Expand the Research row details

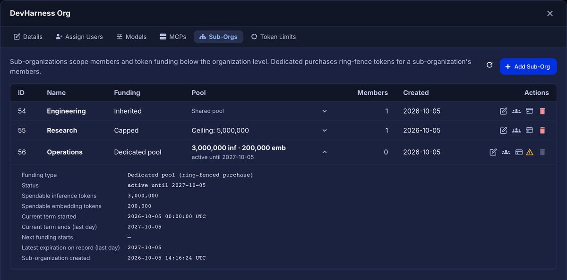click(x=325, y=131)
